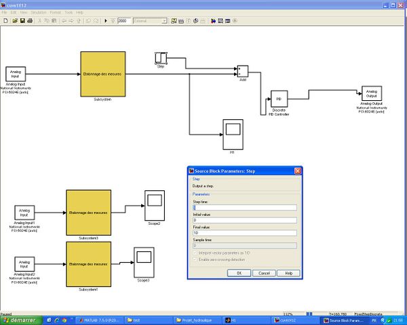Open the Windows démarrer start button
407x325 pixels.
coord(19,320)
